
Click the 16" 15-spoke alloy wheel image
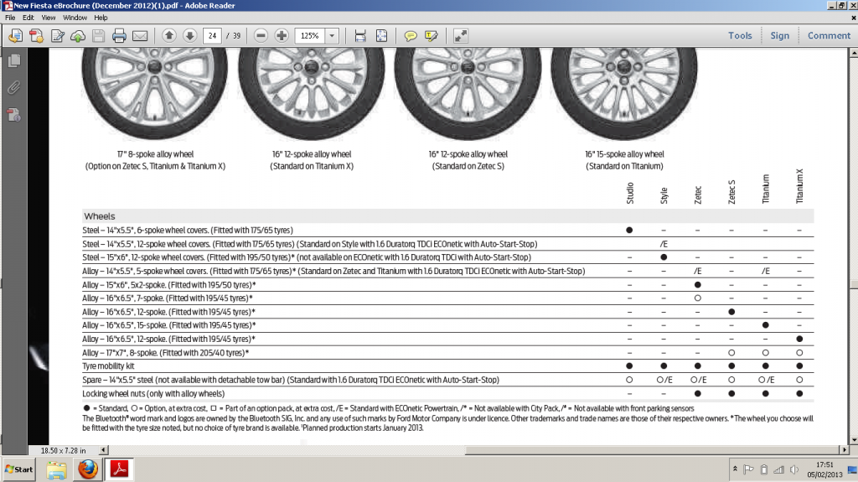pos(623,92)
